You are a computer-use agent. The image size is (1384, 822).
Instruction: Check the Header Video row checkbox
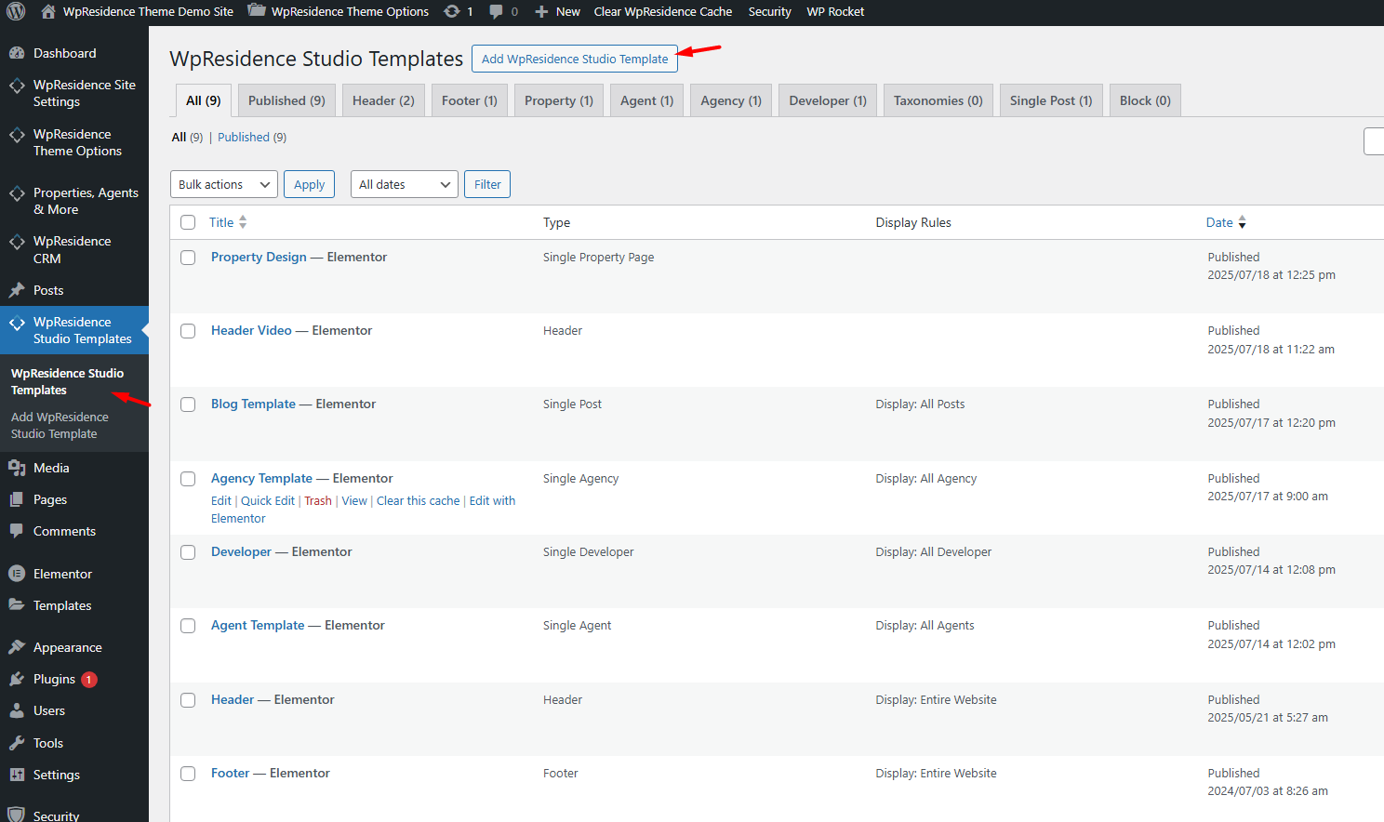click(188, 331)
